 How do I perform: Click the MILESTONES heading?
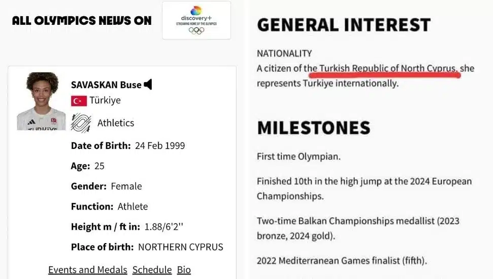click(x=313, y=128)
